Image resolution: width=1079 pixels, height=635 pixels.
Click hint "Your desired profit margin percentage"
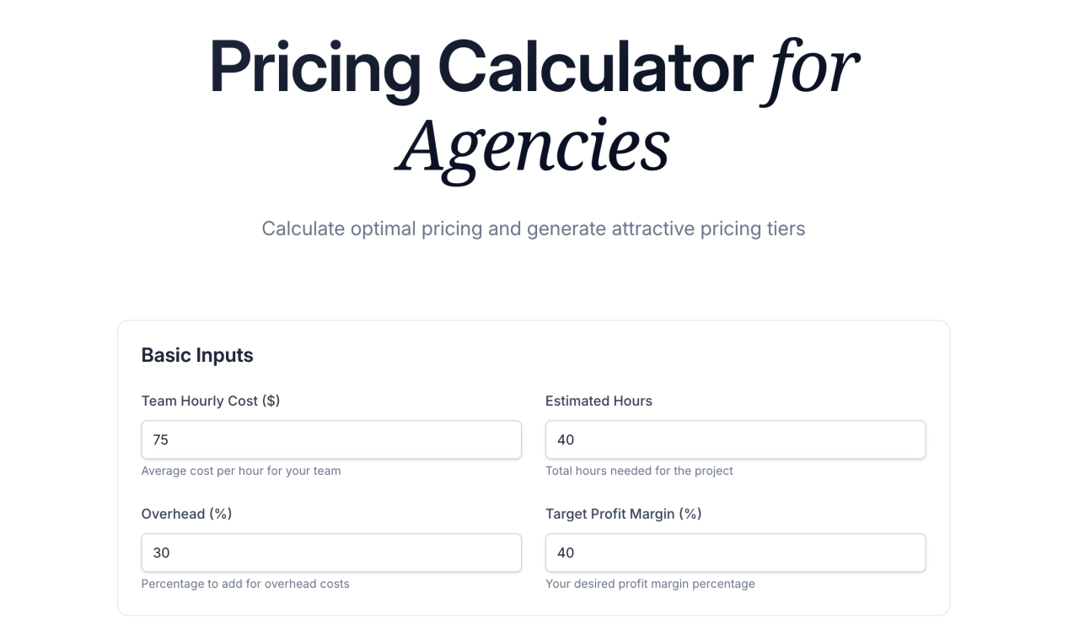tap(650, 584)
